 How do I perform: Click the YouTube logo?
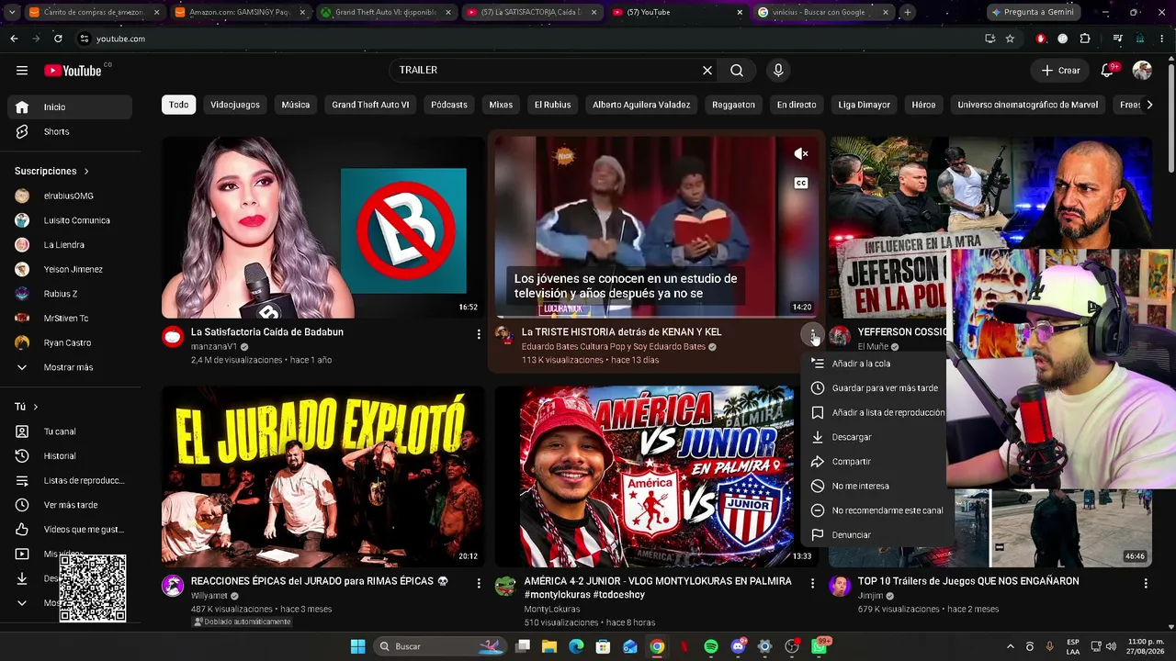pos(73,71)
